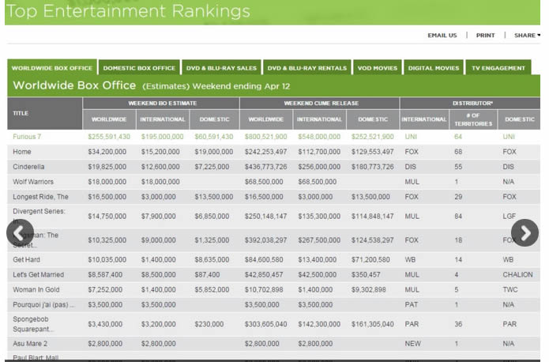549x362 pixels.
Task: Click the Furious 7 title
Action: point(27,137)
